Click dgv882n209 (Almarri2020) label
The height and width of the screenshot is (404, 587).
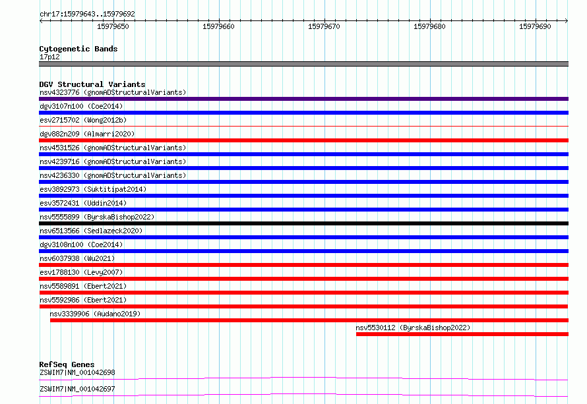click(87, 134)
